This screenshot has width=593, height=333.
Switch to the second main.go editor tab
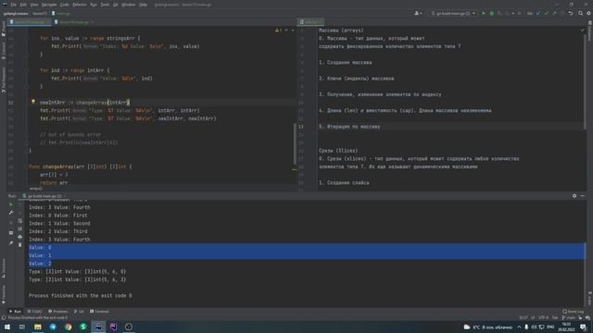(x=74, y=22)
